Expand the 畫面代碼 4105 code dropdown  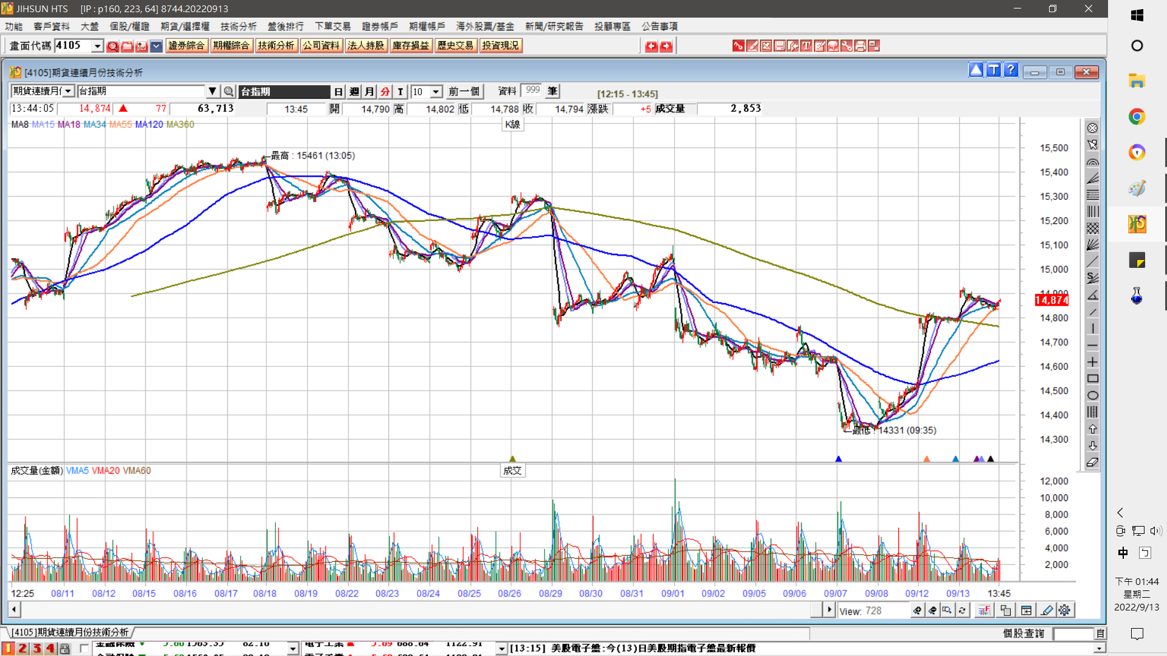[x=97, y=46]
